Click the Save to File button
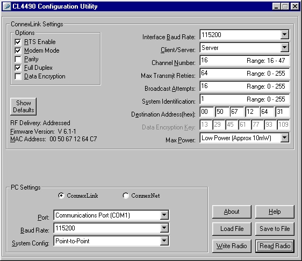The width and height of the screenshot is (302, 261). point(275,229)
